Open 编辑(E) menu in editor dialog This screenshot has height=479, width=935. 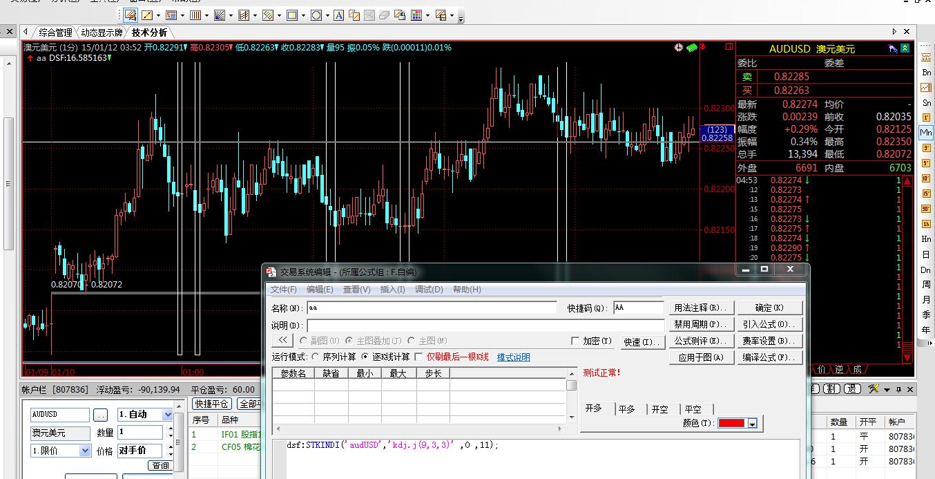pyautogui.click(x=320, y=290)
